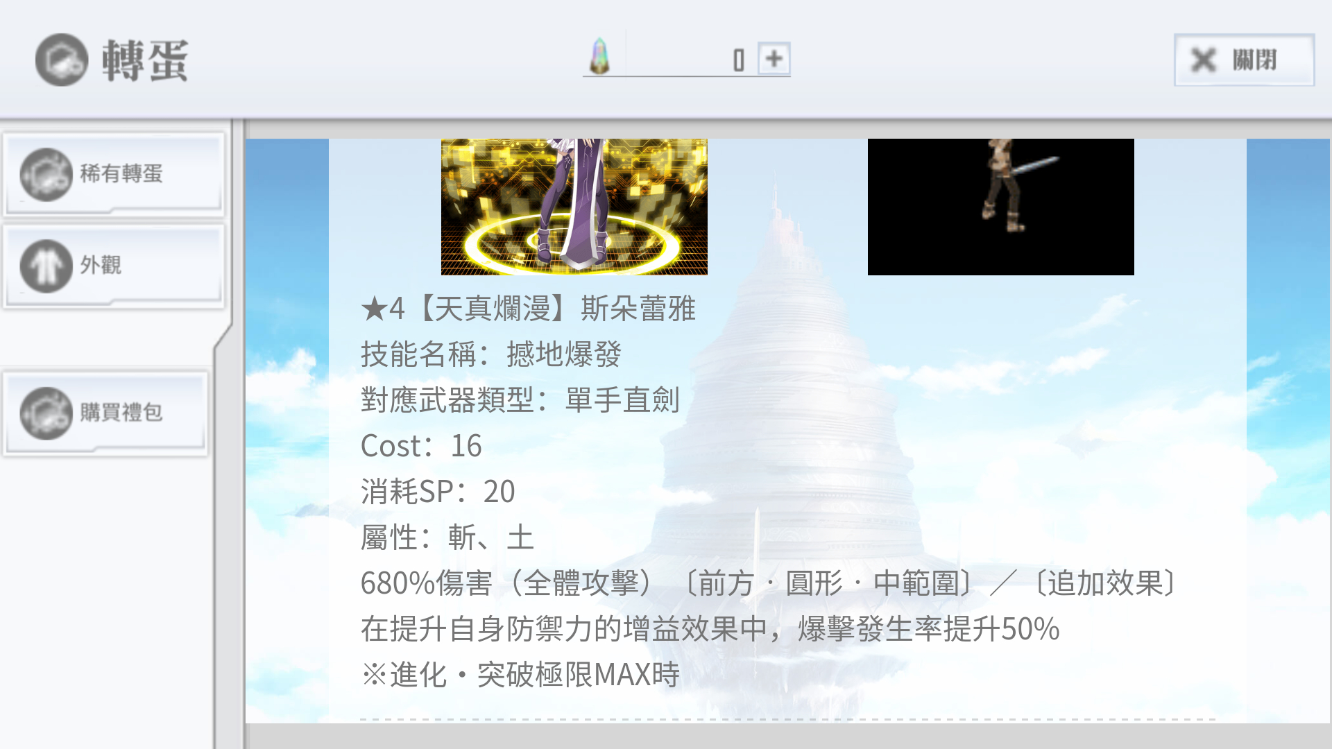Click the gacha capsule icon beside 轉蛋 title
This screenshot has width=1332, height=749.
tap(62, 60)
